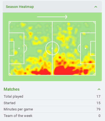The image size is (105, 121).
Task: Click the Season Heatmap header title
Action: tap(20, 7)
